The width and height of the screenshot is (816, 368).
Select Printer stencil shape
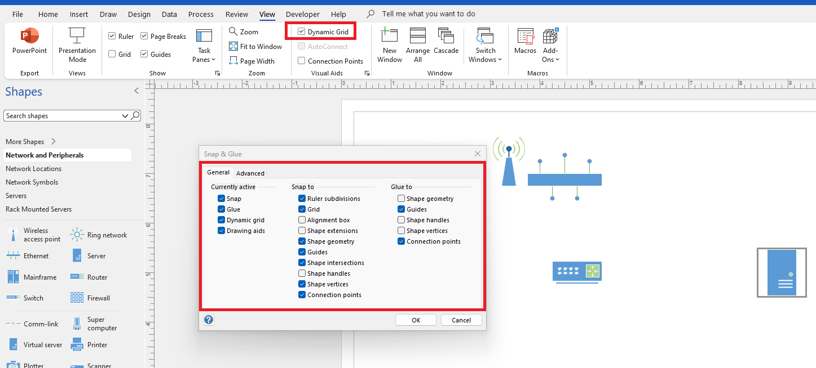pos(89,345)
